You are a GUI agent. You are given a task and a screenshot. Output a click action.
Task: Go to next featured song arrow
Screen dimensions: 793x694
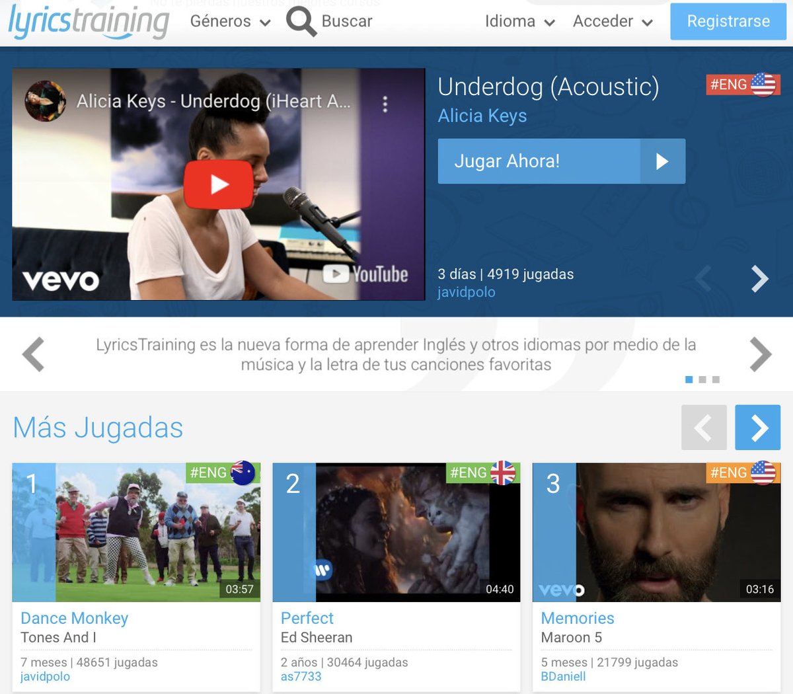pos(760,279)
